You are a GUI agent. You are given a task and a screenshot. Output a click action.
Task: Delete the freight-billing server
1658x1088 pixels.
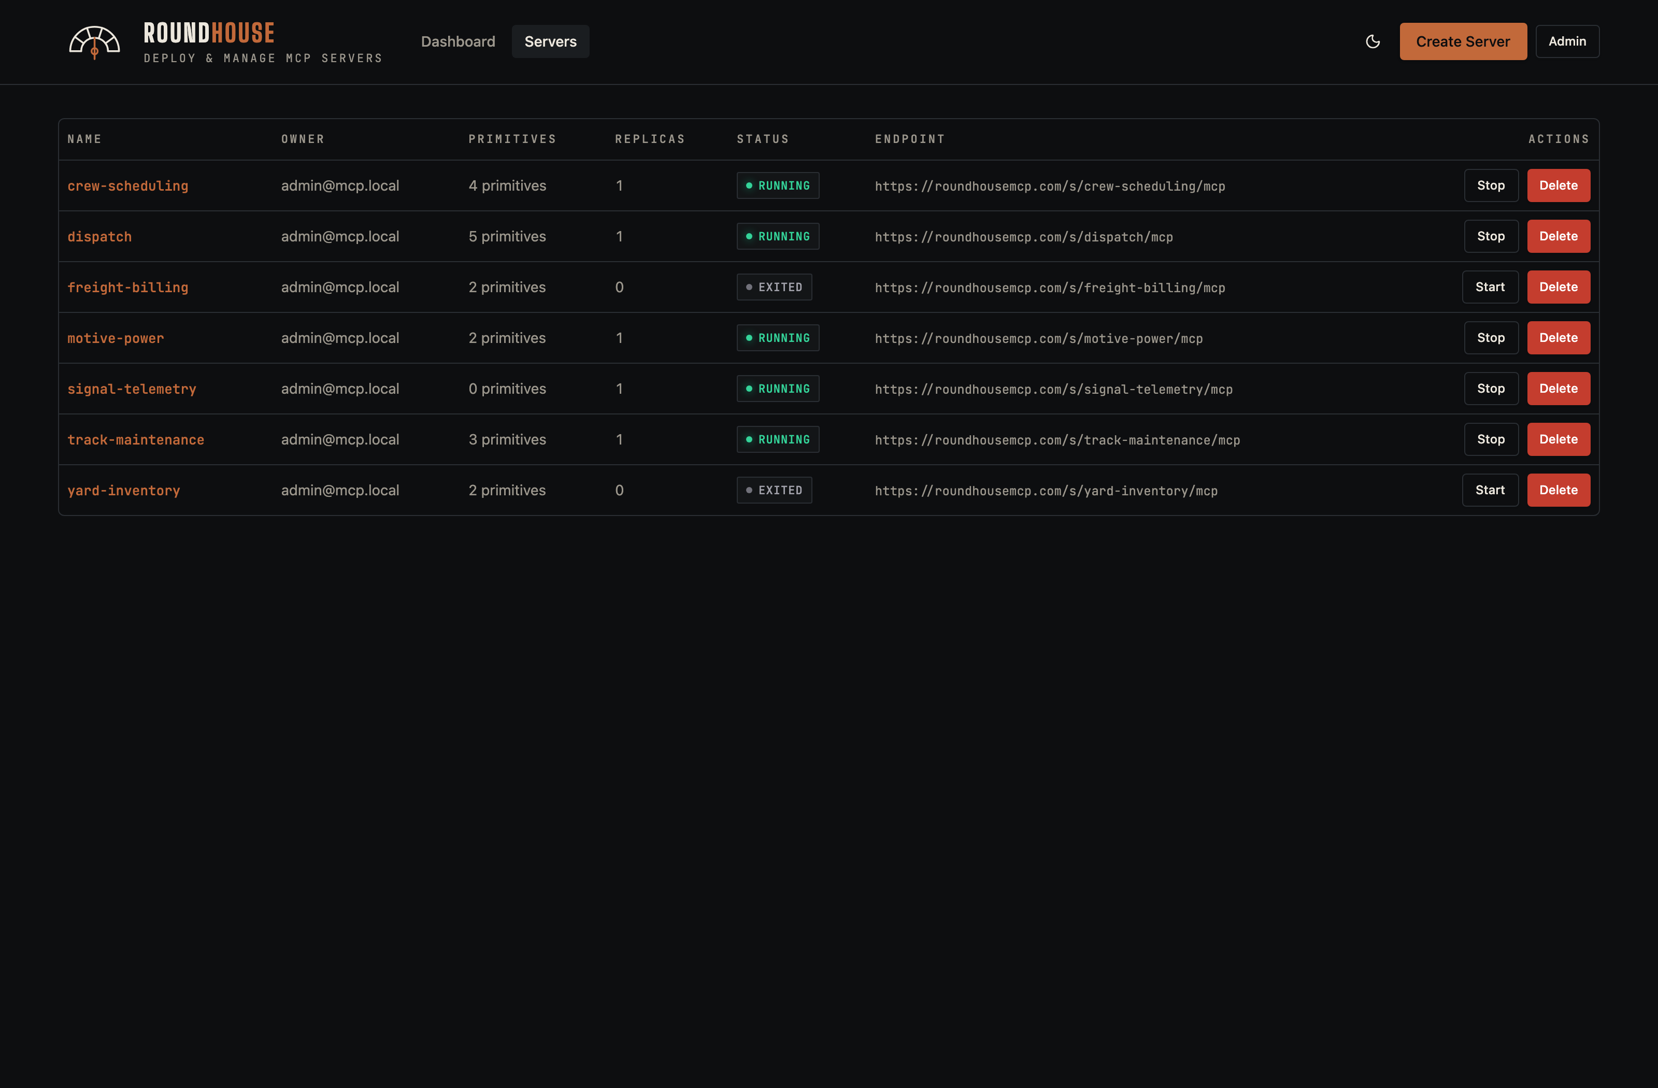[1559, 287]
